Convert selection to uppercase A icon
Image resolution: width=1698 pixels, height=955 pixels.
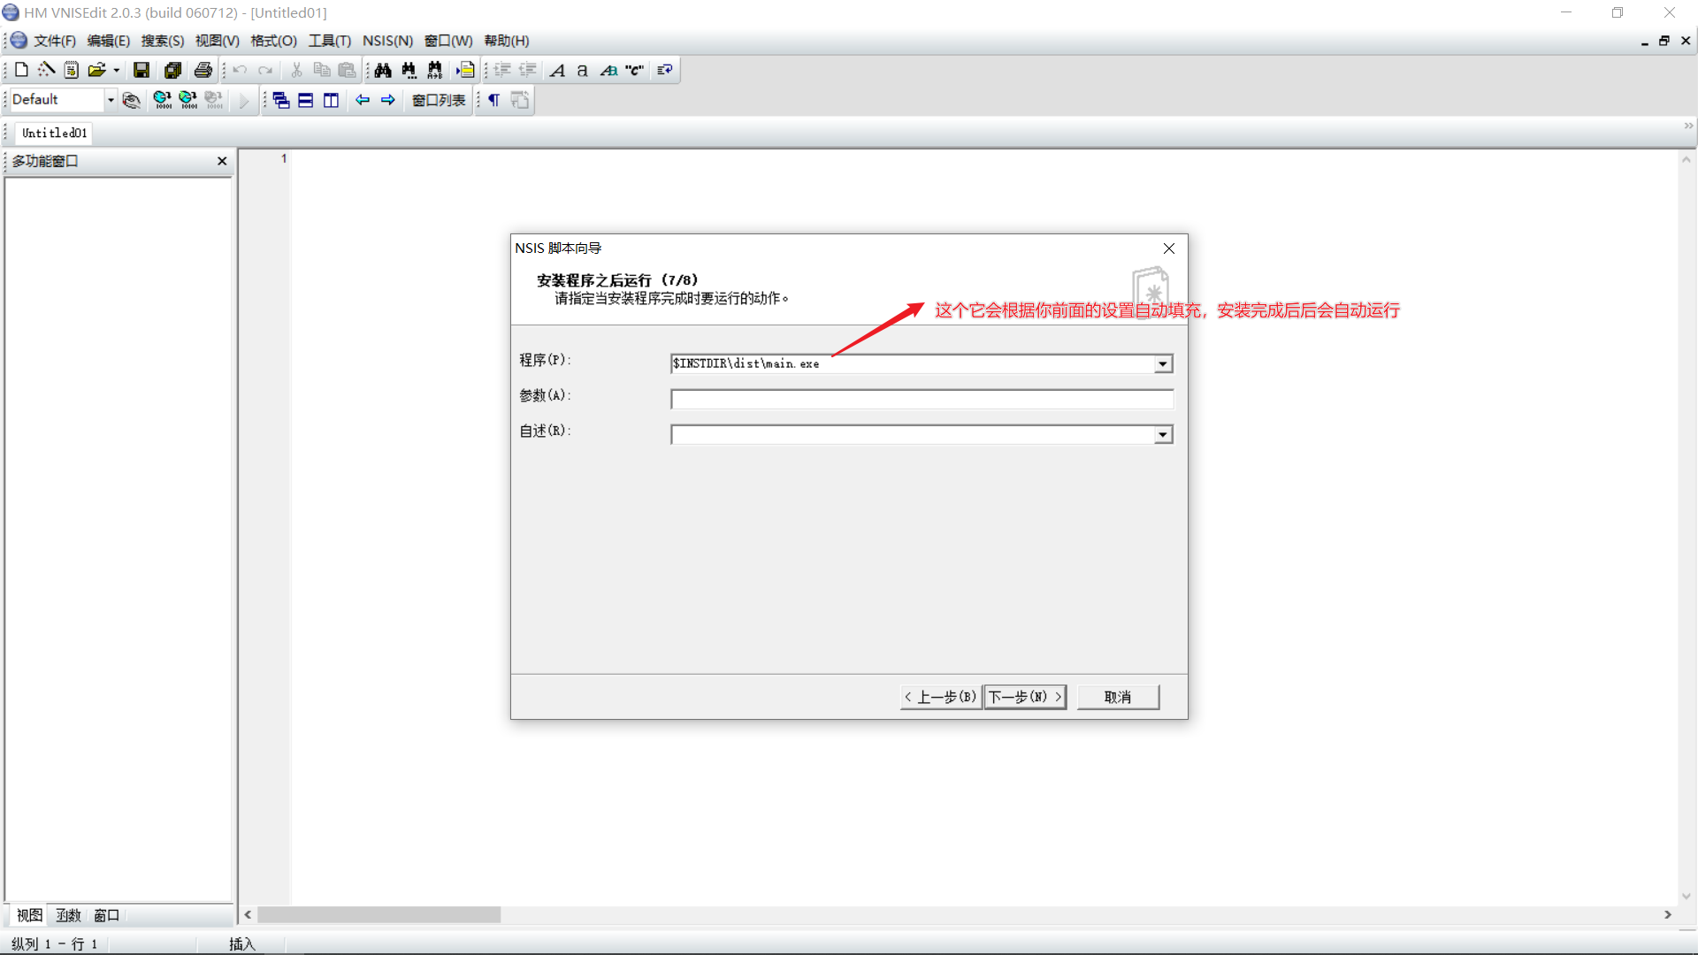tap(557, 70)
